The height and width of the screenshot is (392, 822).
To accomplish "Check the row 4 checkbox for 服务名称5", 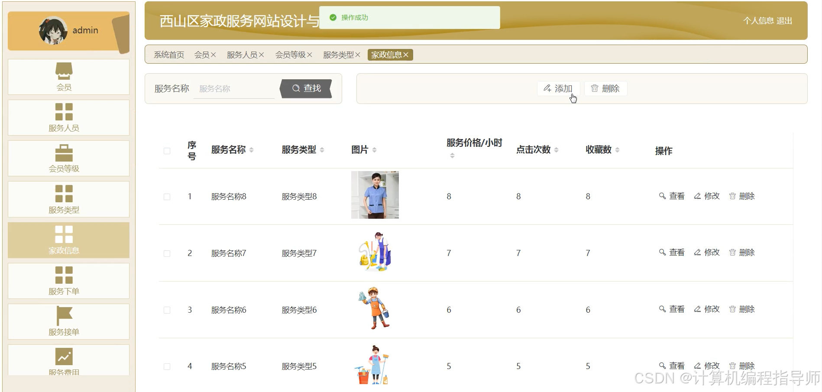I will pos(167,367).
